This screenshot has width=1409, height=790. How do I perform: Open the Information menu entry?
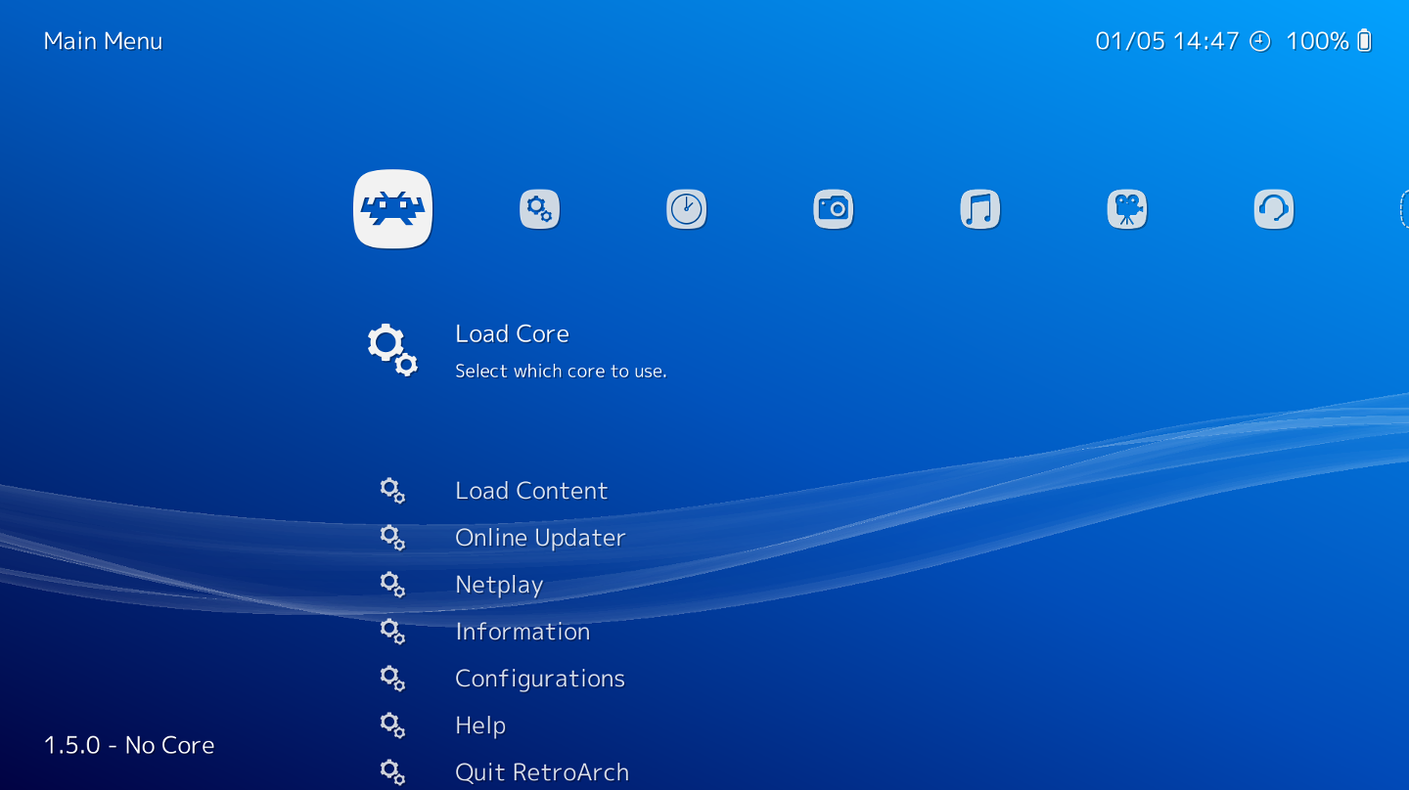coord(523,632)
